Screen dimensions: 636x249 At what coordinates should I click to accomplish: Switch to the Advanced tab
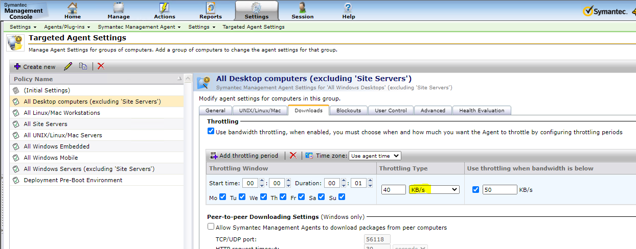click(433, 110)
